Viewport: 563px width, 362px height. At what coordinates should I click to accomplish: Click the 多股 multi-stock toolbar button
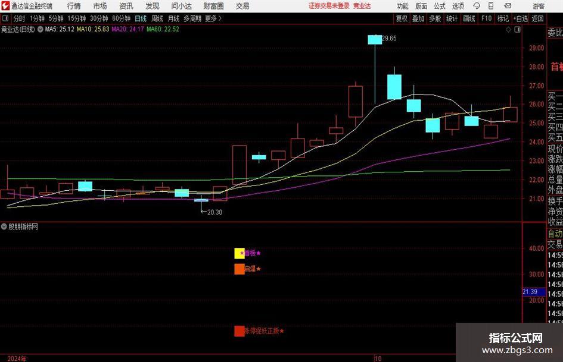click(x=435, y=18)
